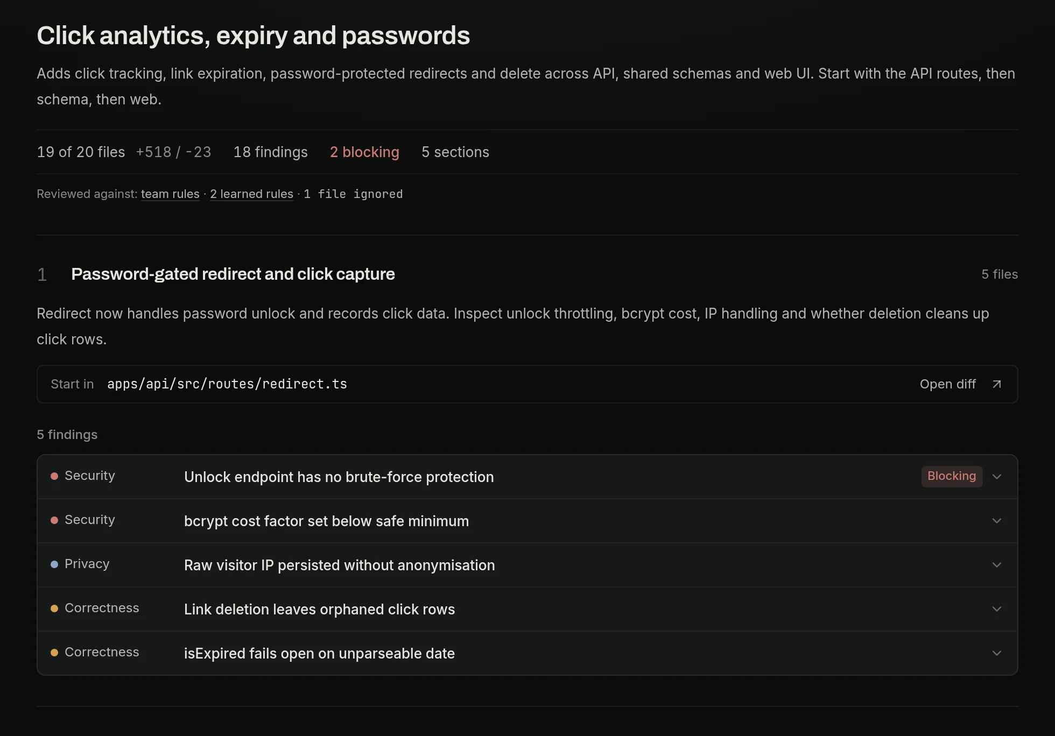Click the orange dot beside Link deletion finding
The height and width of the screenshot is (736, 1055).
click(54, 608)
